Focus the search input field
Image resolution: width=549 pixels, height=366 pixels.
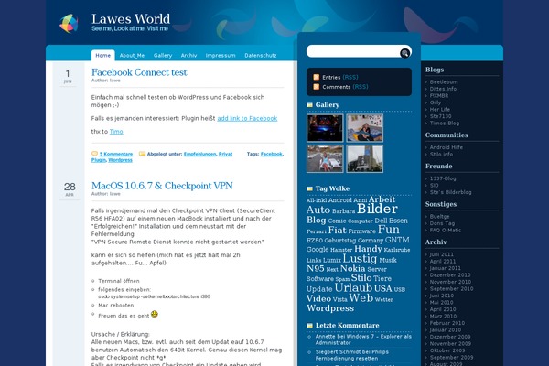coord(353,51)
